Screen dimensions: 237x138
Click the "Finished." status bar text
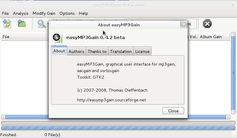[9, 135]
